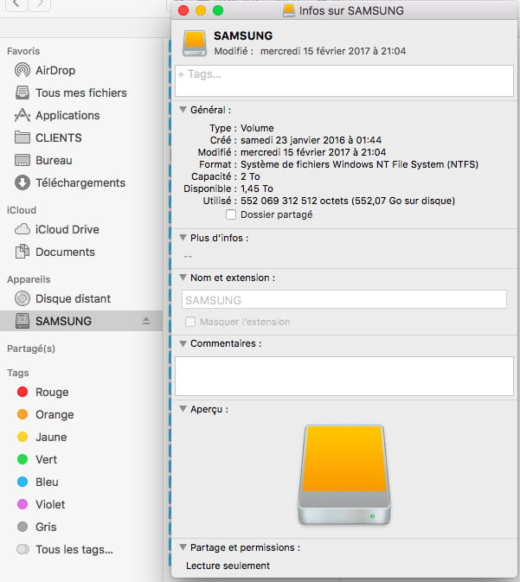Select the CLIENTS folder icon

[22, 138]
